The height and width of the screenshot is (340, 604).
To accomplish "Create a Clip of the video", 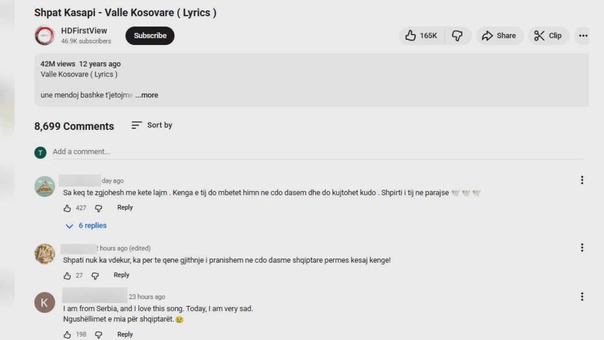I will [548, 36].
